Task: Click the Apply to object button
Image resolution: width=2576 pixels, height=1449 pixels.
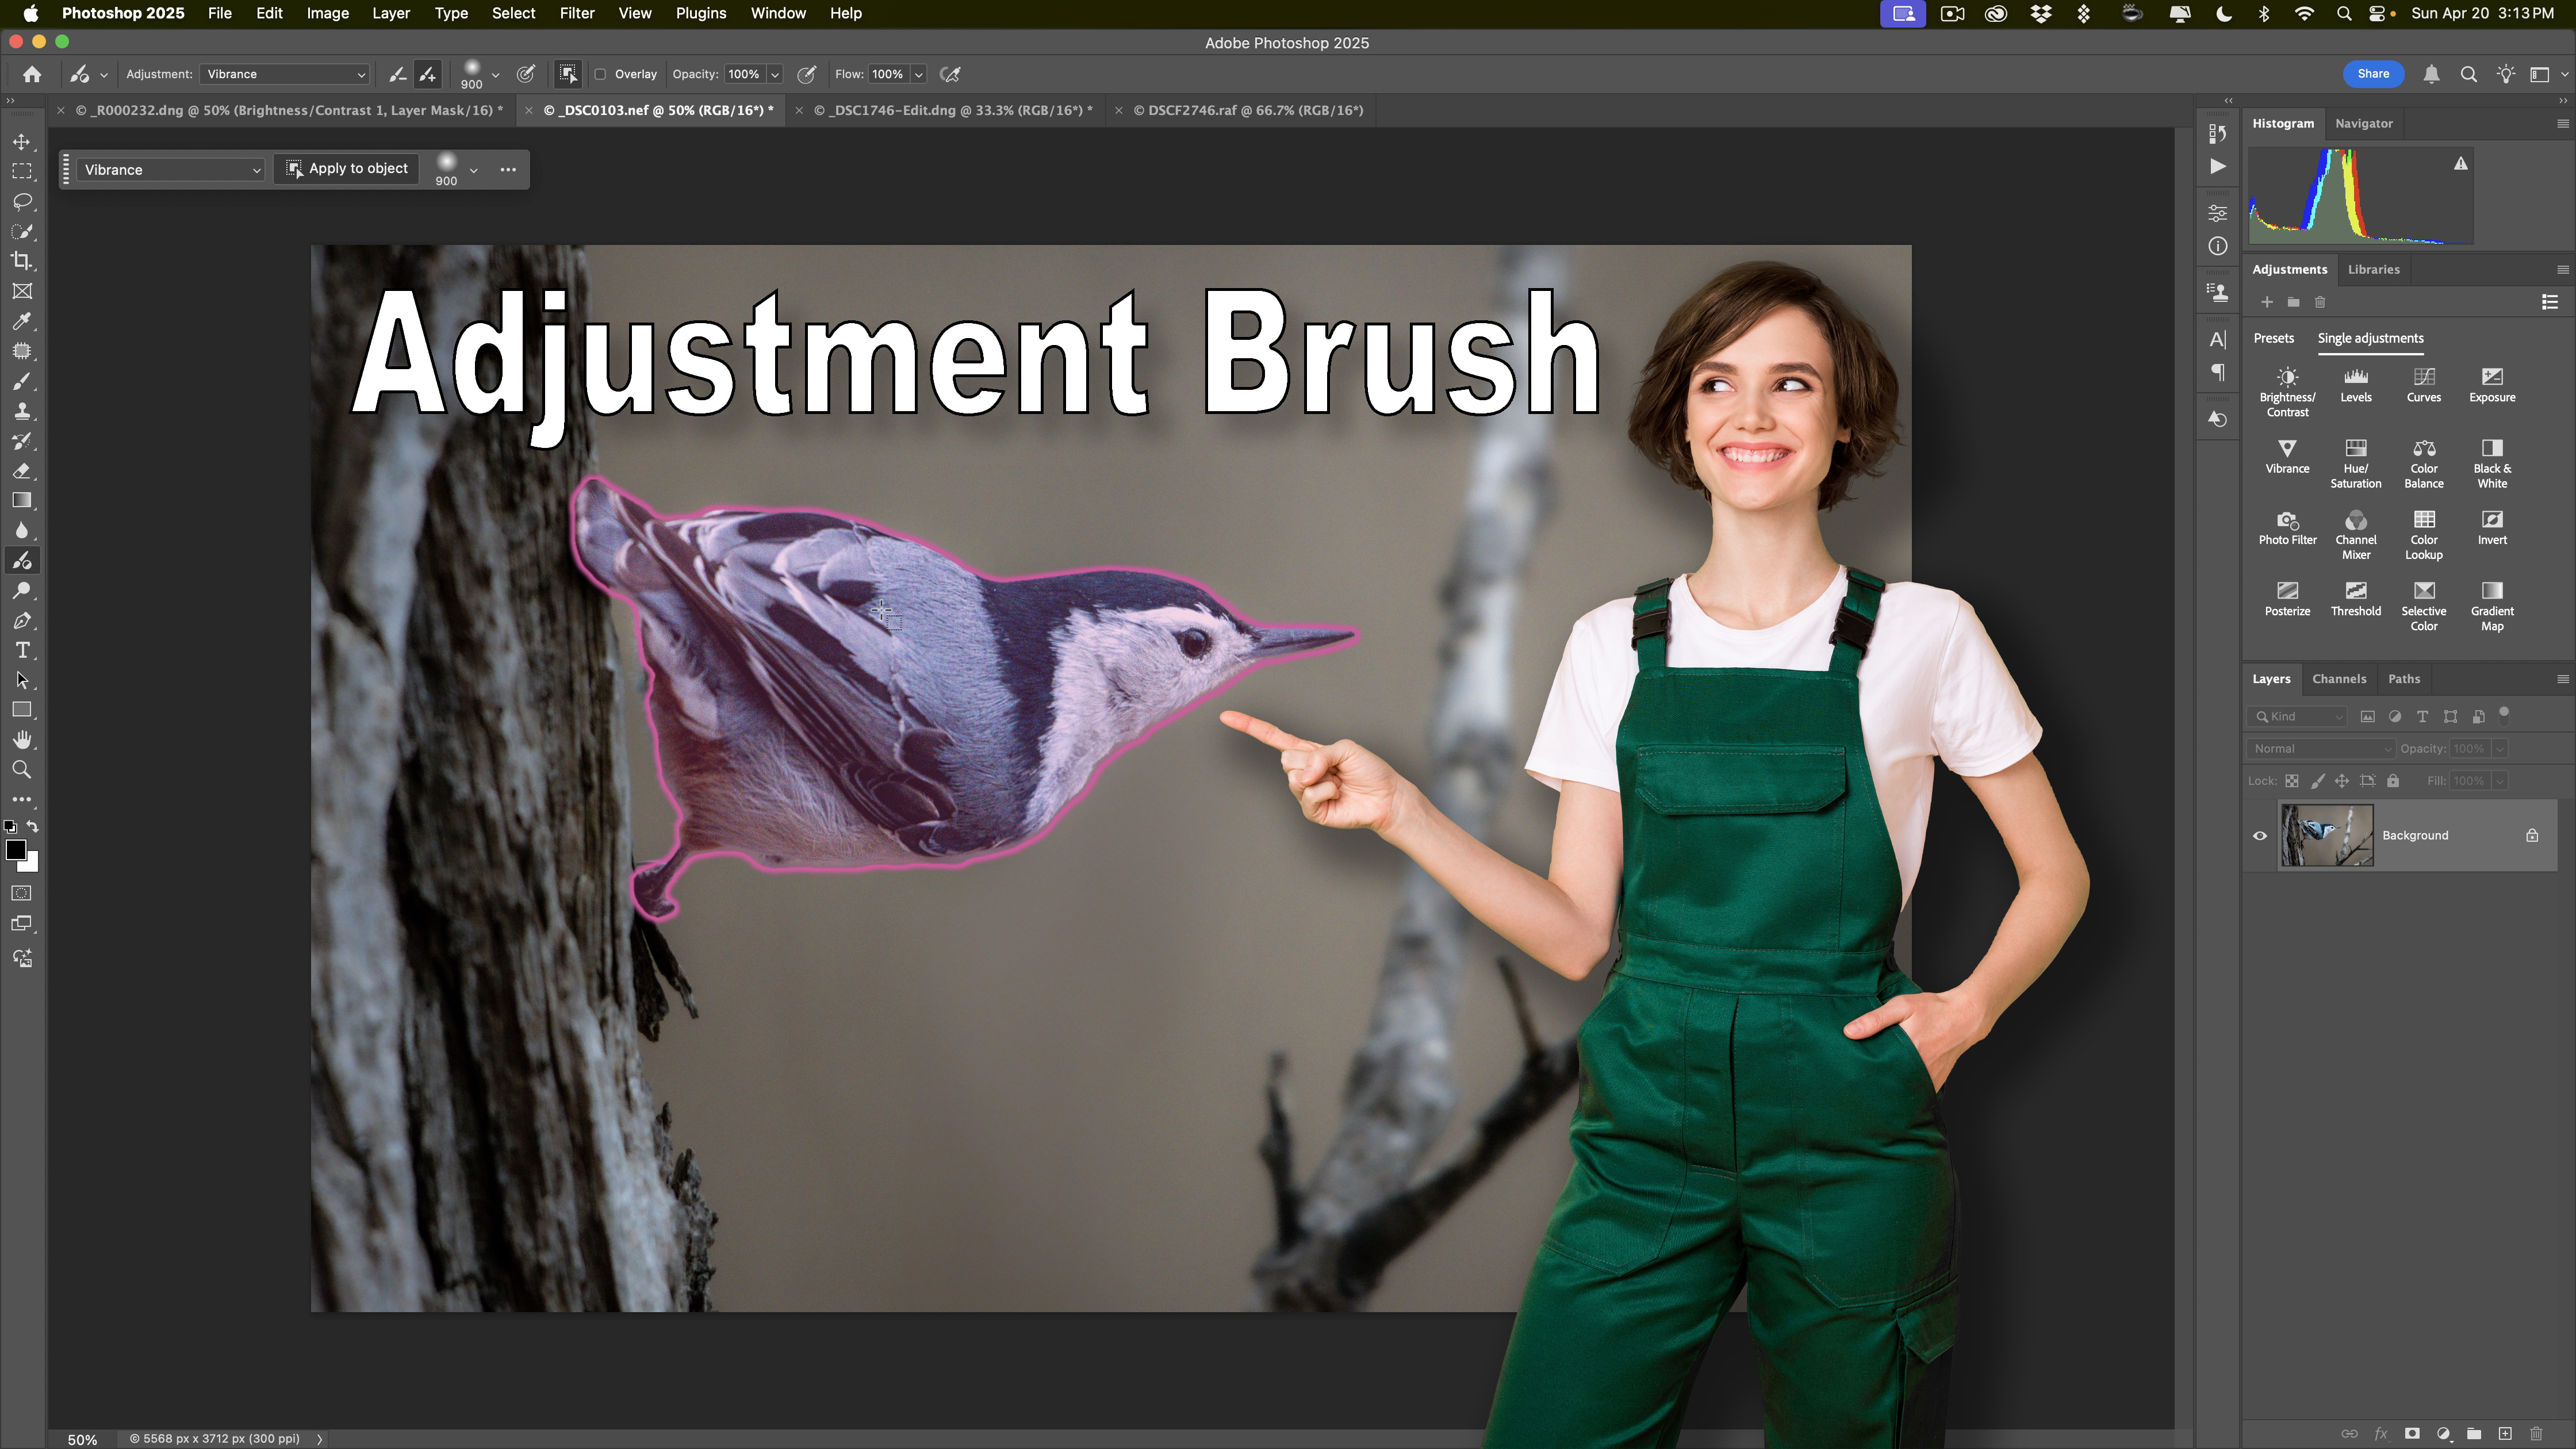Action: pyautogui.click(x=347, y=168)
